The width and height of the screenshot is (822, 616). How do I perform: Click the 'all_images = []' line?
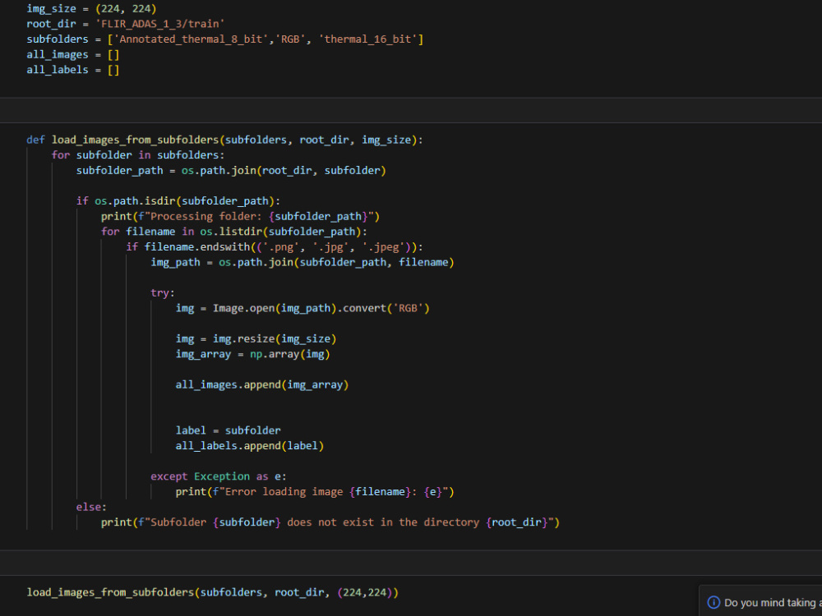[73, 54]
